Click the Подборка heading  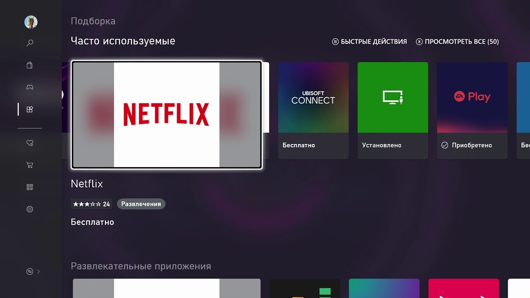(93, 21)
